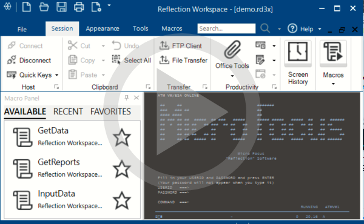Click the Connect button
This screenshot has height=224, width=364.
[x=25, y=45]
